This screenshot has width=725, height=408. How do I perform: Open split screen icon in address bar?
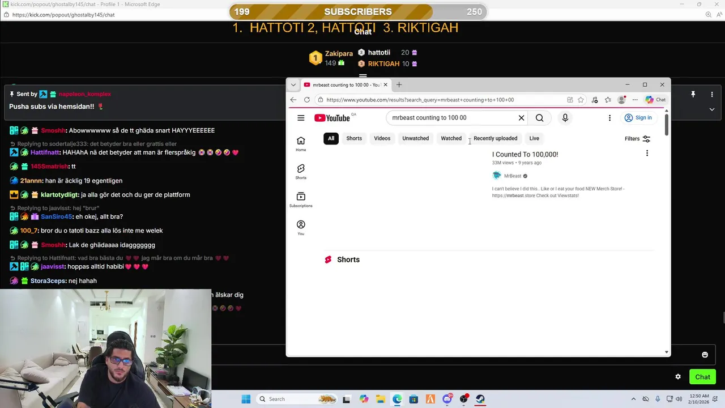570,100
